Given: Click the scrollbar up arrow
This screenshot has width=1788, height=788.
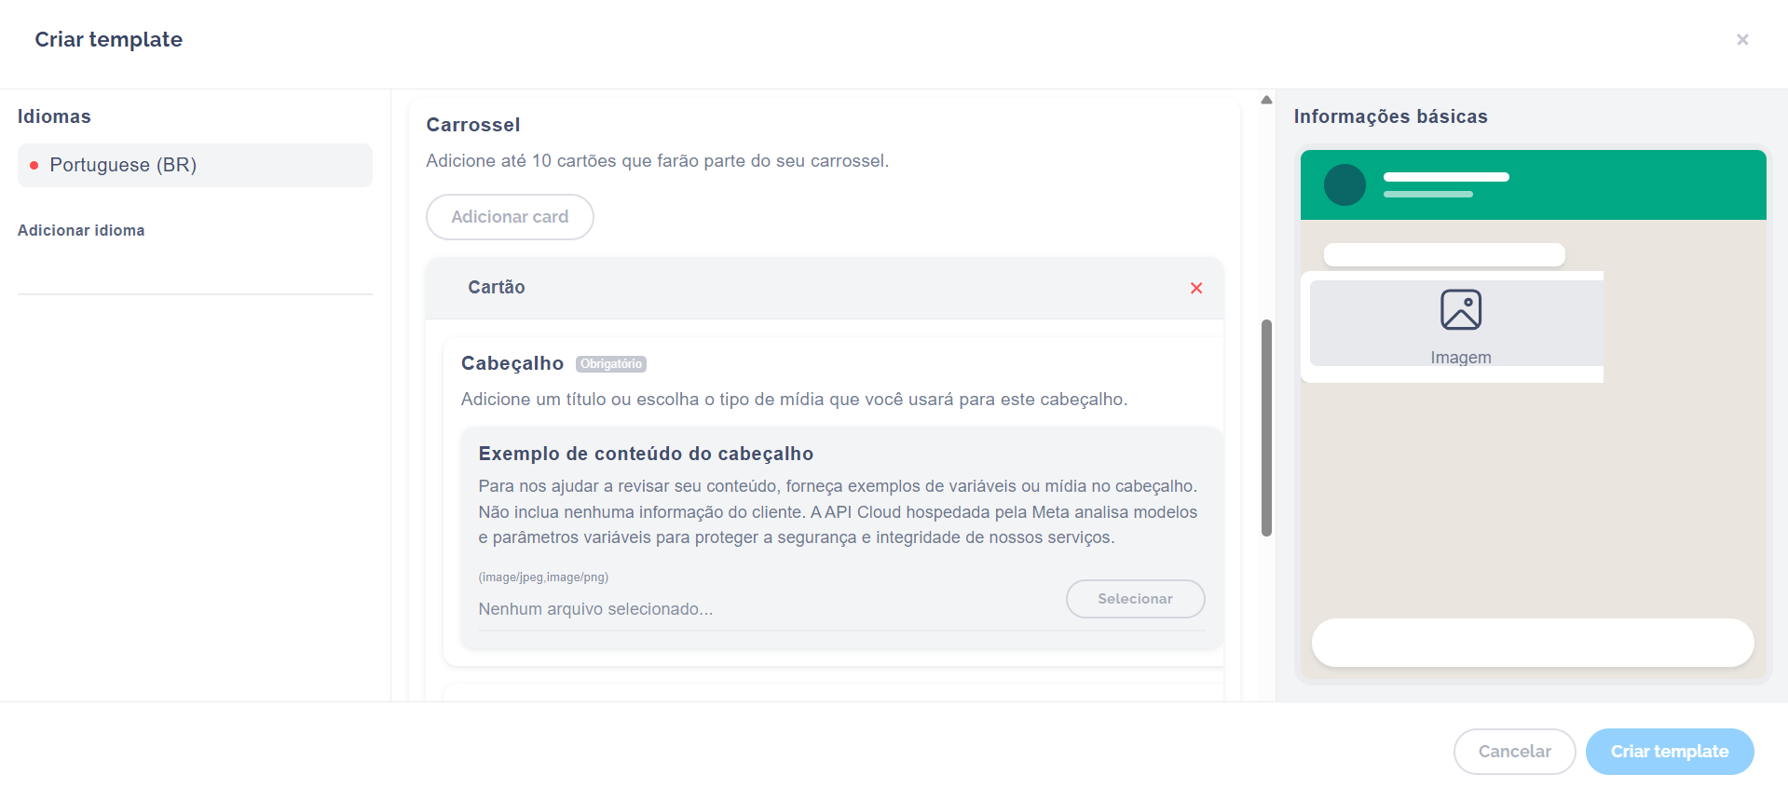Looking at the screenshot, I should (x=1266, y=100).
